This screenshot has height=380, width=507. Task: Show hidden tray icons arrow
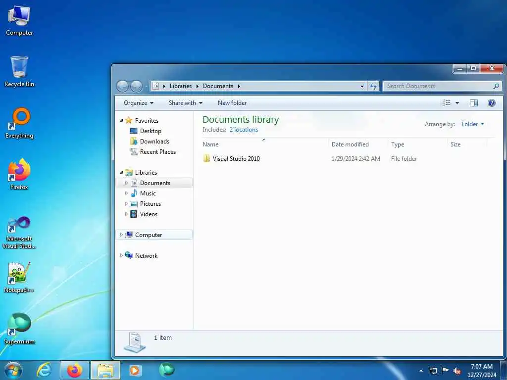(421, 371)
